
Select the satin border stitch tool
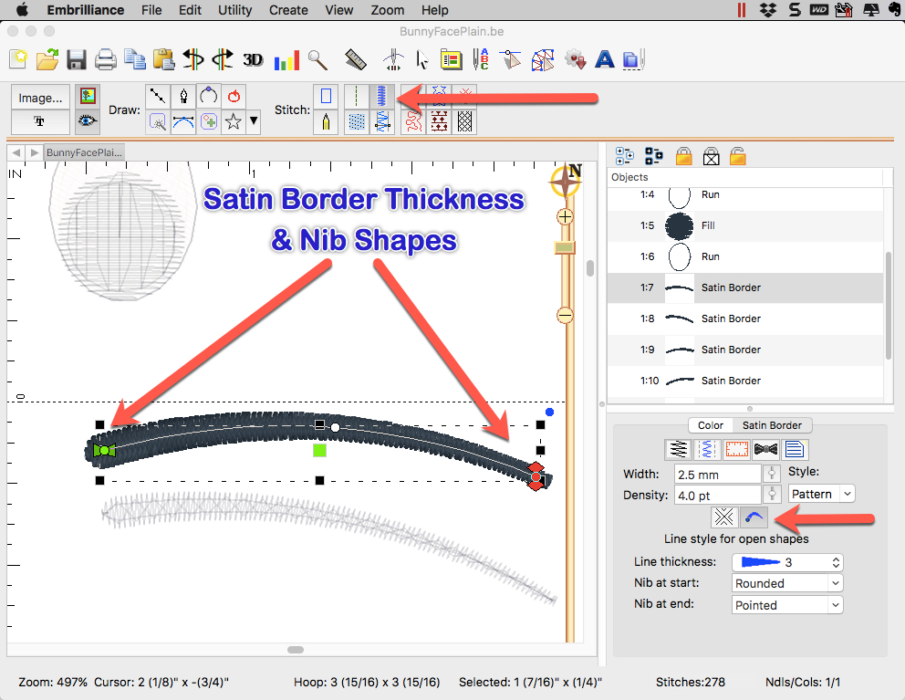click(384, 96)
